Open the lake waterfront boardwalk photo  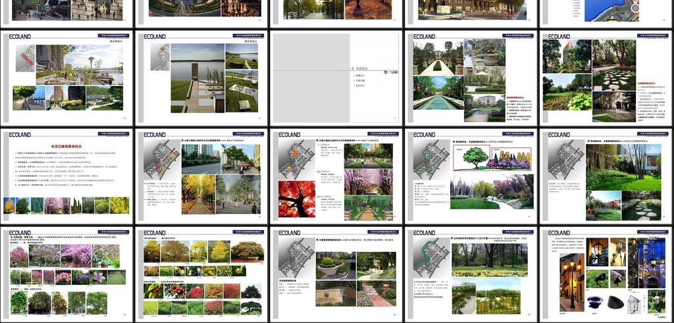pyautogui.click(x=197, y=78)
